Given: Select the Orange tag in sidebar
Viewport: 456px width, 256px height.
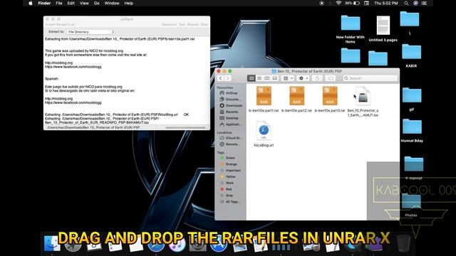Looking at the screenshot, I should coord(228,164).
